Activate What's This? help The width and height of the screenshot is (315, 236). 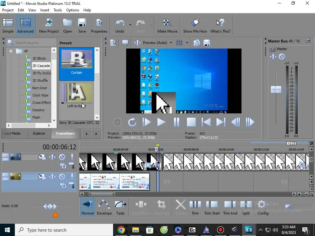coord(220,25)
